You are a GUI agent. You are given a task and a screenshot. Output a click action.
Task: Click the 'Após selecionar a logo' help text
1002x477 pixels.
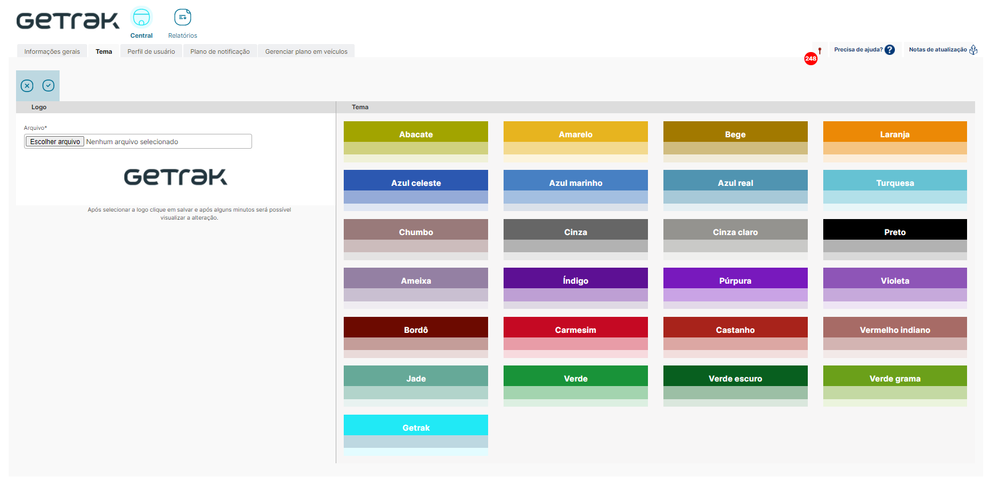click(189, 213)
